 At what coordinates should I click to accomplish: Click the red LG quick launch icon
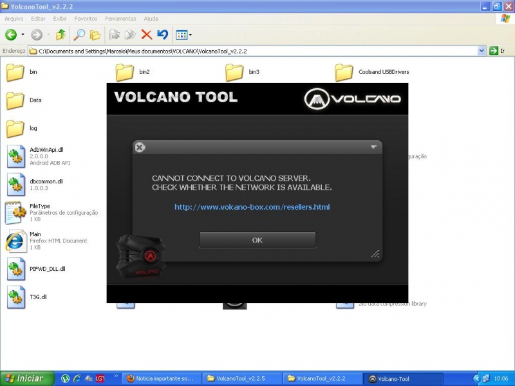100,378
